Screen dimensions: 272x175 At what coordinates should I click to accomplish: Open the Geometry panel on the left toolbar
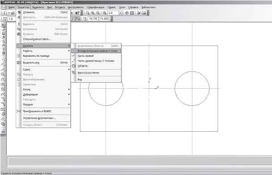[x=3, y=26]
